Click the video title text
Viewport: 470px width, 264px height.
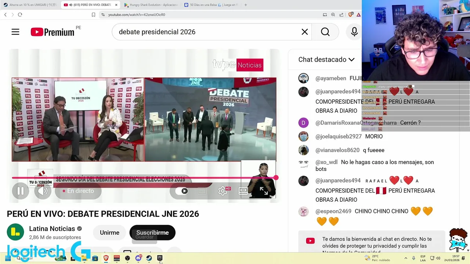pyautogui.click(x=103, y=214)
